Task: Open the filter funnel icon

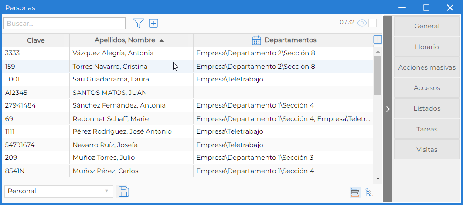Action: pos(139,24)
